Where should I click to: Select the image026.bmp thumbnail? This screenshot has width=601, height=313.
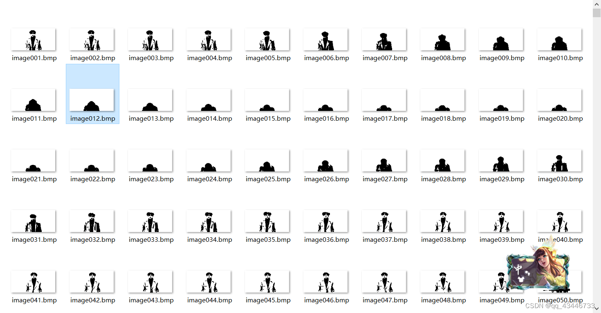coord(325,160)
